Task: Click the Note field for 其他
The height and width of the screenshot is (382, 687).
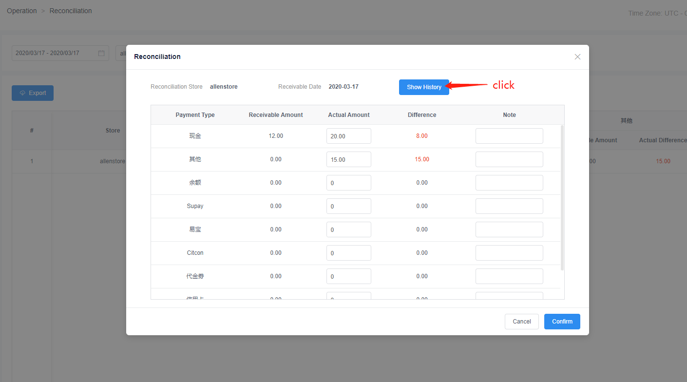Action: point(509,159)
